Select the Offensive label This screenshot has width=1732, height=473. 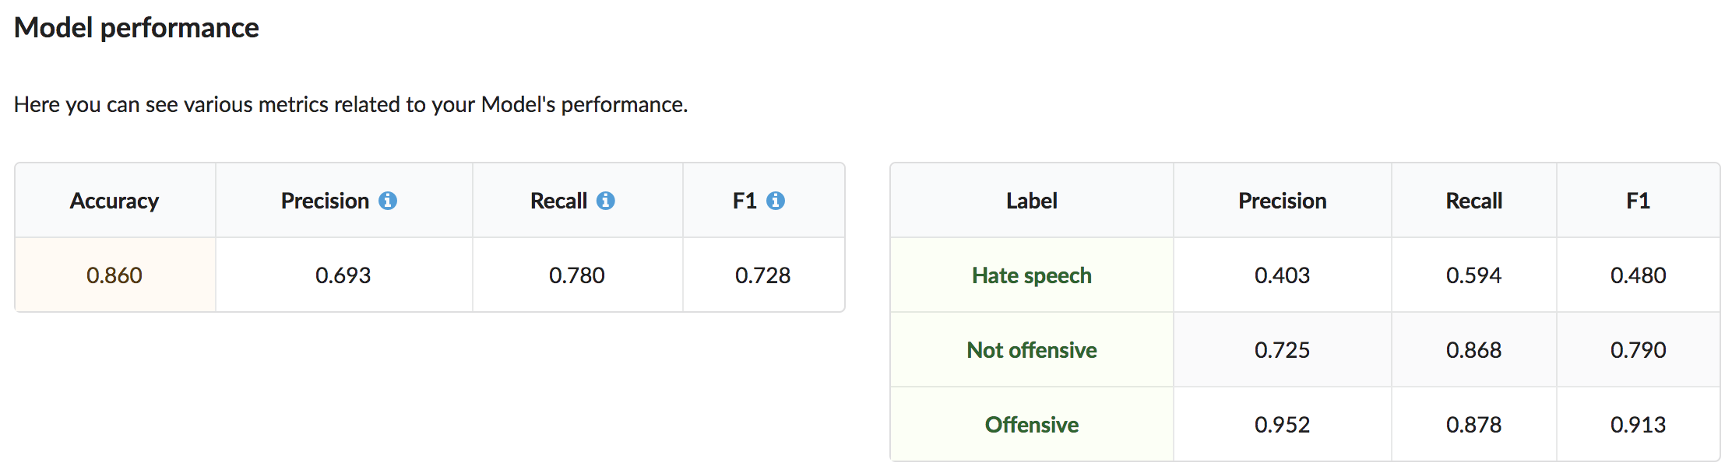coord(1032,425)
